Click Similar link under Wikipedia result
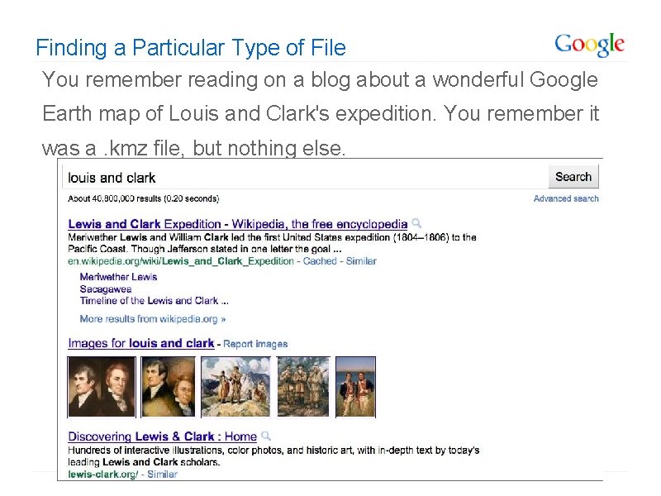The width and height of the screenshot is (661, 496). 361,260
